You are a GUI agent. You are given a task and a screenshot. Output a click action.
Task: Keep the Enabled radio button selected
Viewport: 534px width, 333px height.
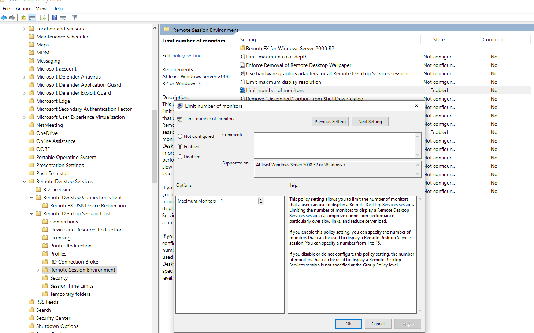[x=180, y=146]
